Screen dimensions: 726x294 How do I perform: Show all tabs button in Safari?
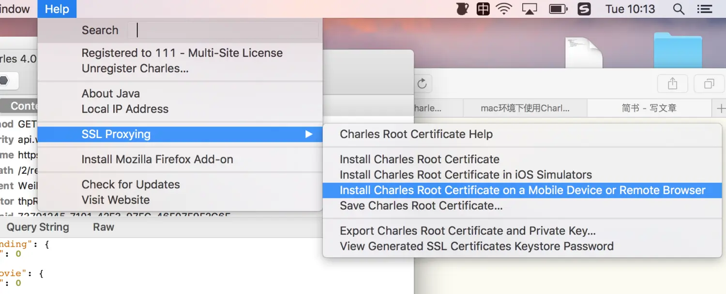(709, 84)
